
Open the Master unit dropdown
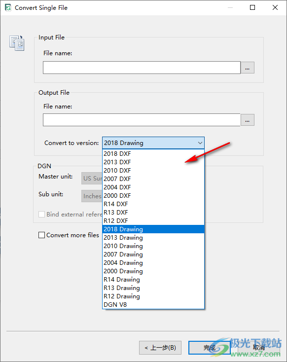92,178
